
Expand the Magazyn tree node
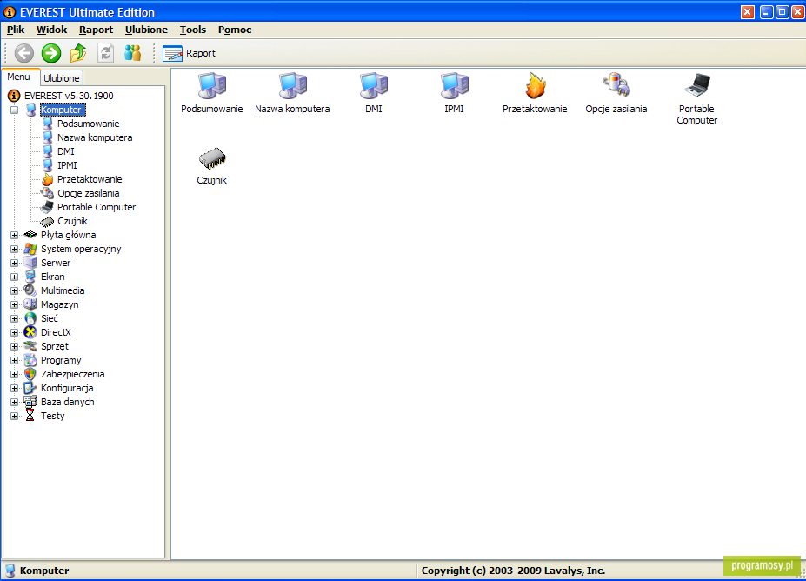(15, 305)
